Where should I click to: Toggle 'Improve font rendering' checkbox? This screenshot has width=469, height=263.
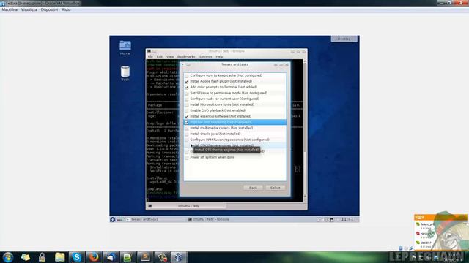pos(187,122)
